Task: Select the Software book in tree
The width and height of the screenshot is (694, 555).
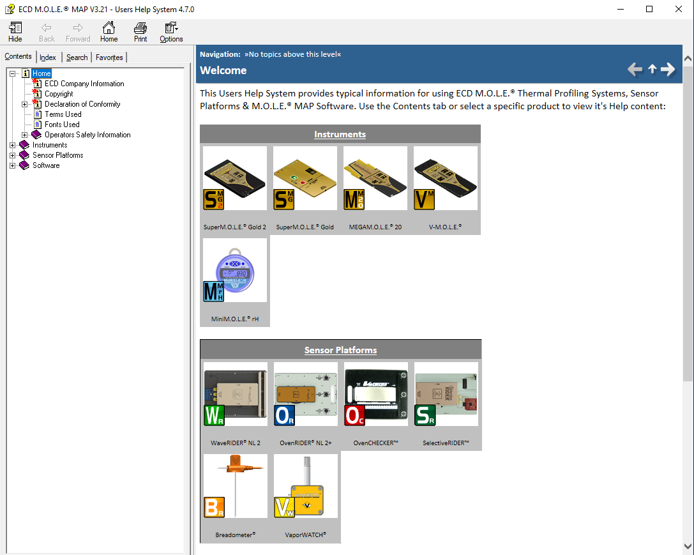Action: (x=46, y=165)
